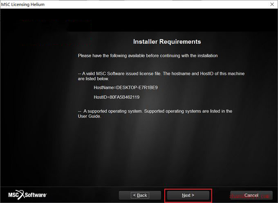The width and height of the screenshot is (278, 203).
Task: Click the MSC Software logo
Action: [27, 195]
